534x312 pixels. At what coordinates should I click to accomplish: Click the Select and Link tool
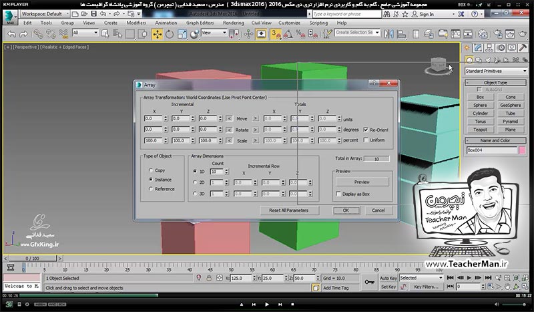click(38, 34)
